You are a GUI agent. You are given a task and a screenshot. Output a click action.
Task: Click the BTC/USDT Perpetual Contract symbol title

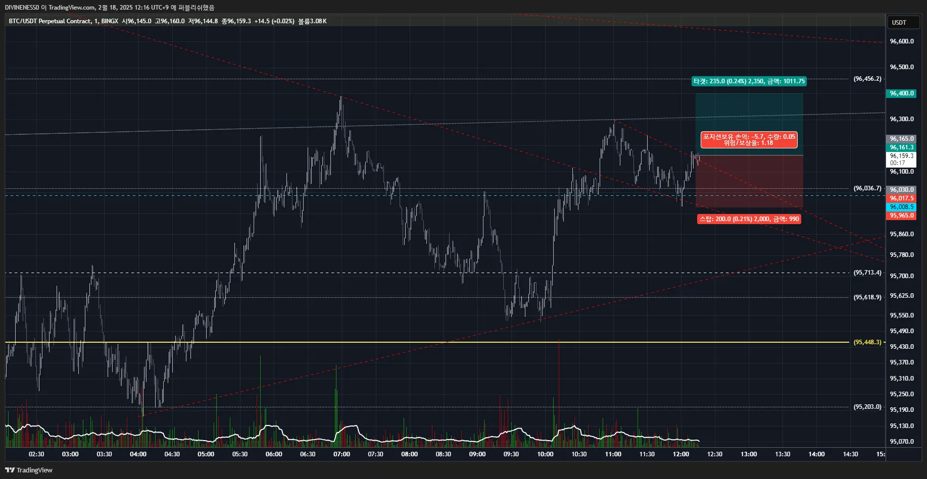50,21
